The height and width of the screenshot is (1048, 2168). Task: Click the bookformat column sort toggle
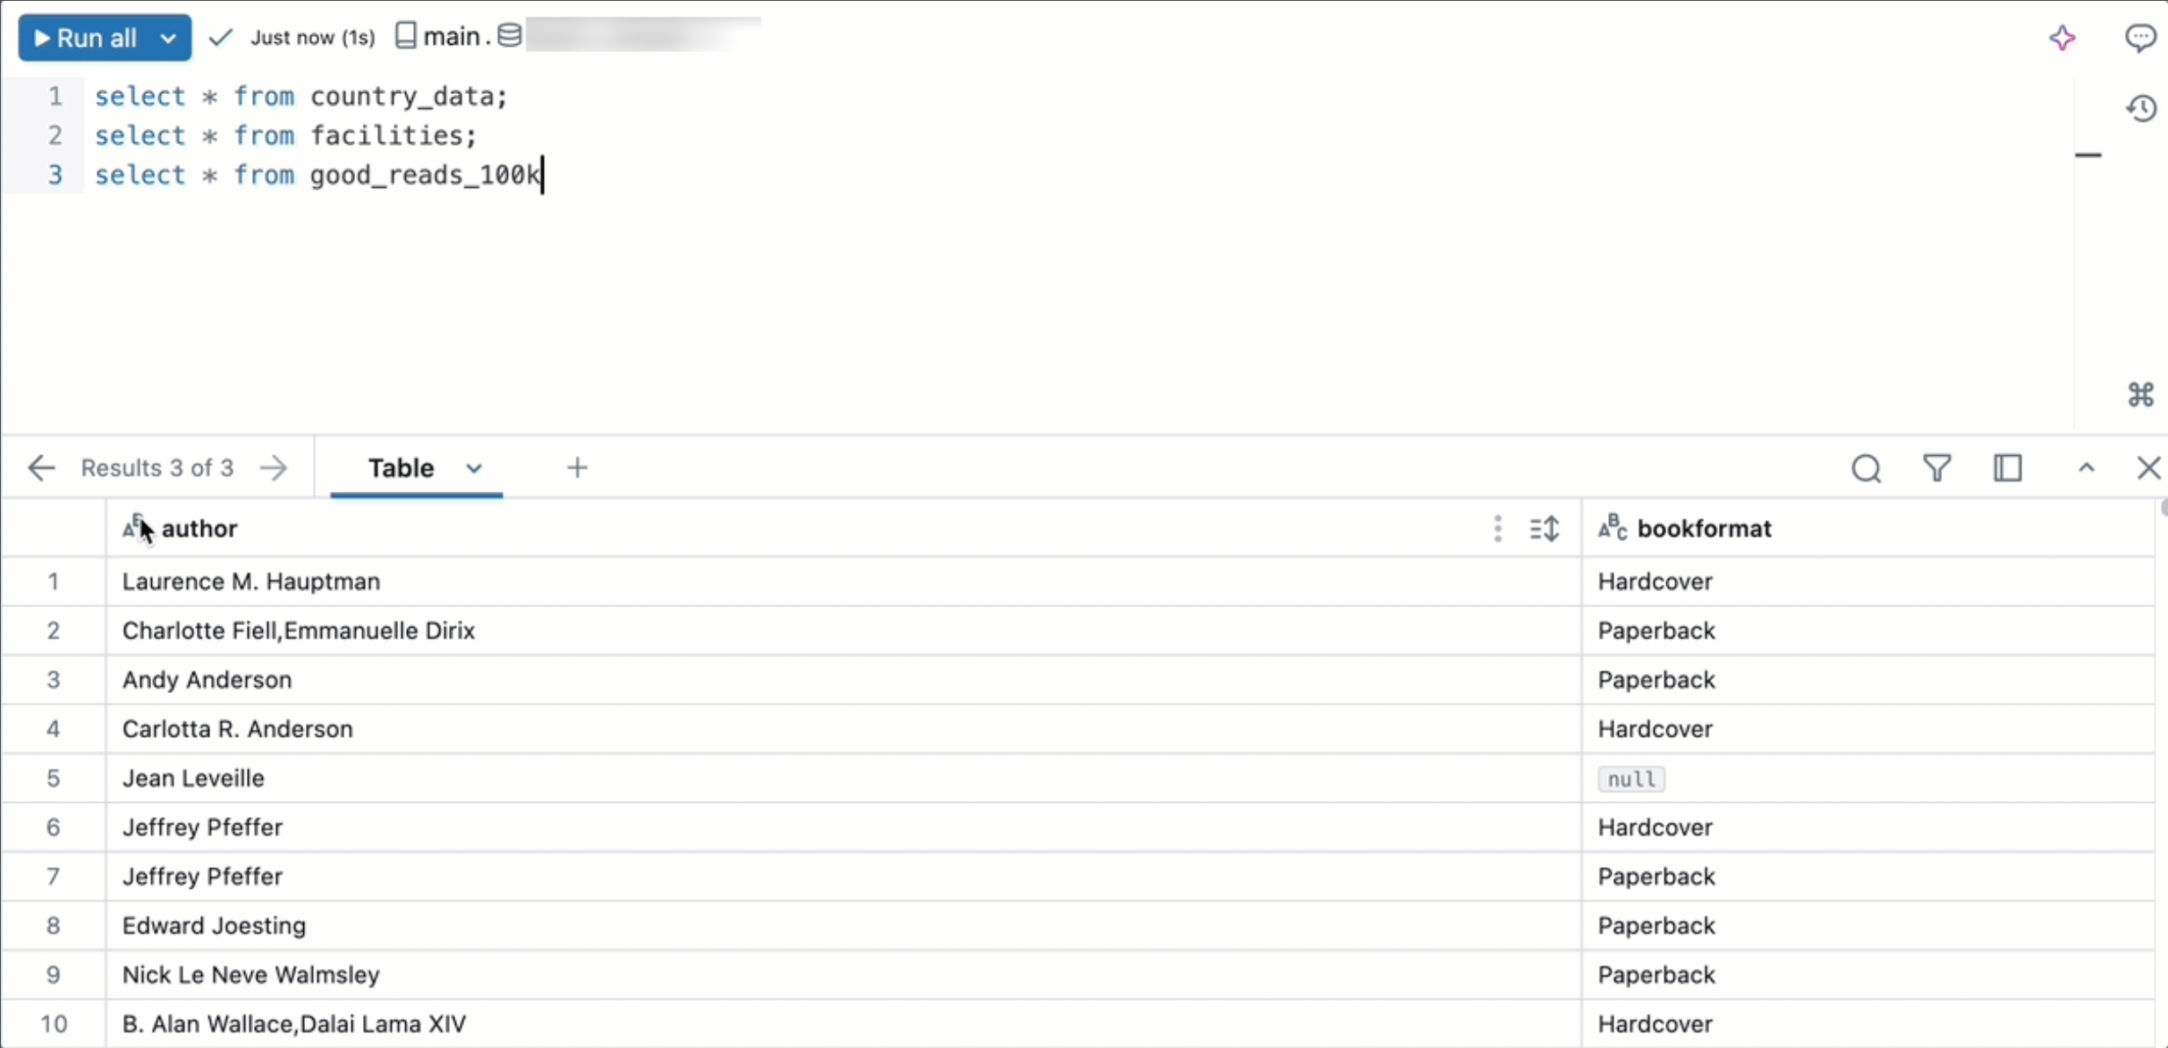(1546, 528)
